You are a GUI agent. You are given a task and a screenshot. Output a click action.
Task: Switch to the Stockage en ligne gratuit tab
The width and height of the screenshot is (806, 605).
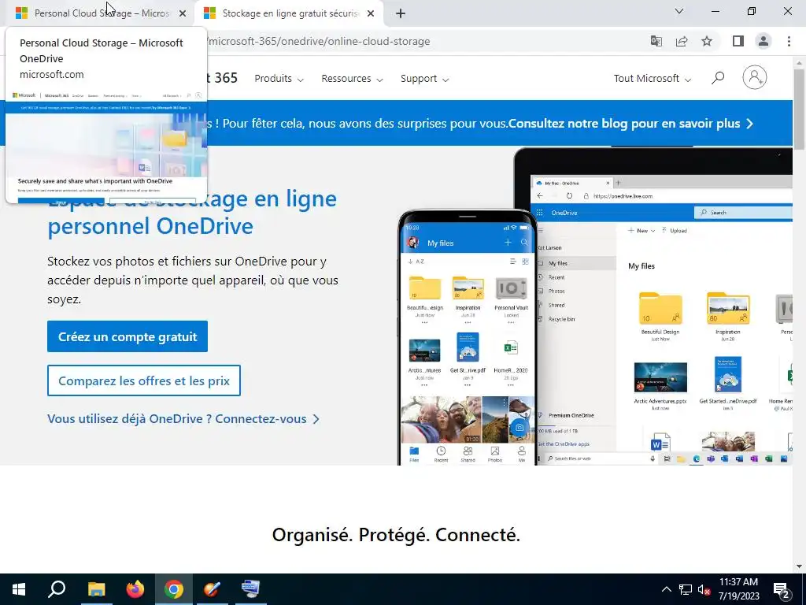point(288,13)
